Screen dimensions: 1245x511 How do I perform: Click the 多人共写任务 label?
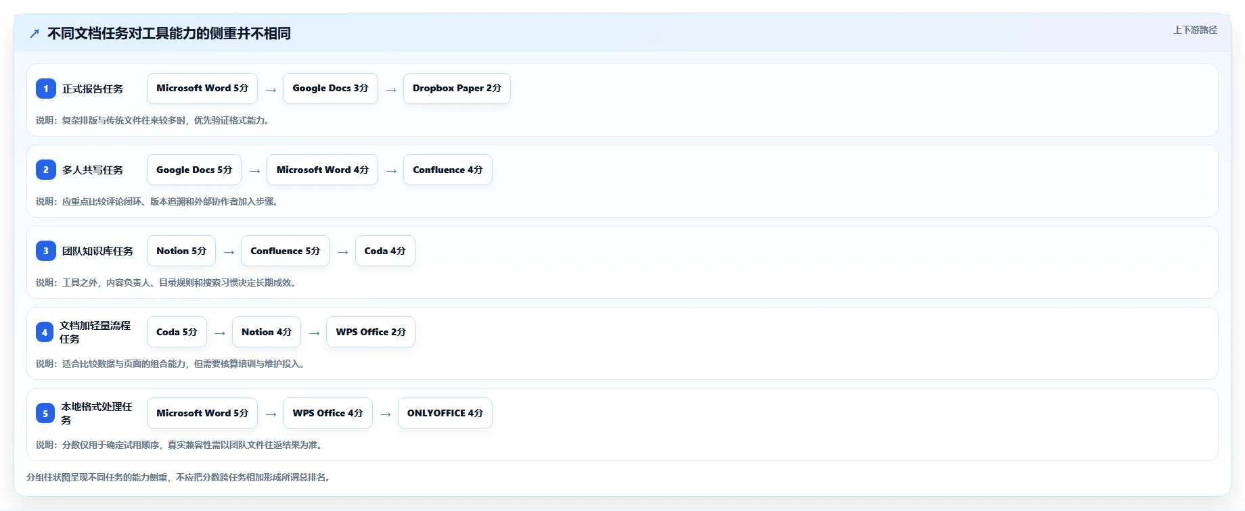tap(93, 170)
